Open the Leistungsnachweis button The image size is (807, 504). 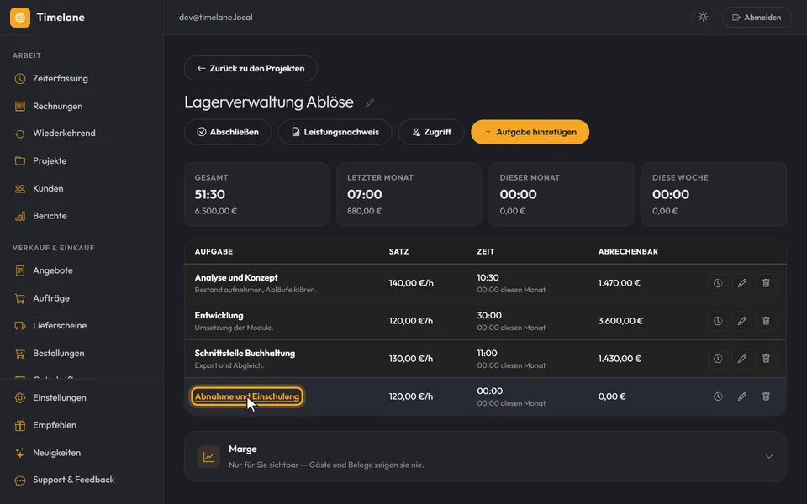coord(335,132)
